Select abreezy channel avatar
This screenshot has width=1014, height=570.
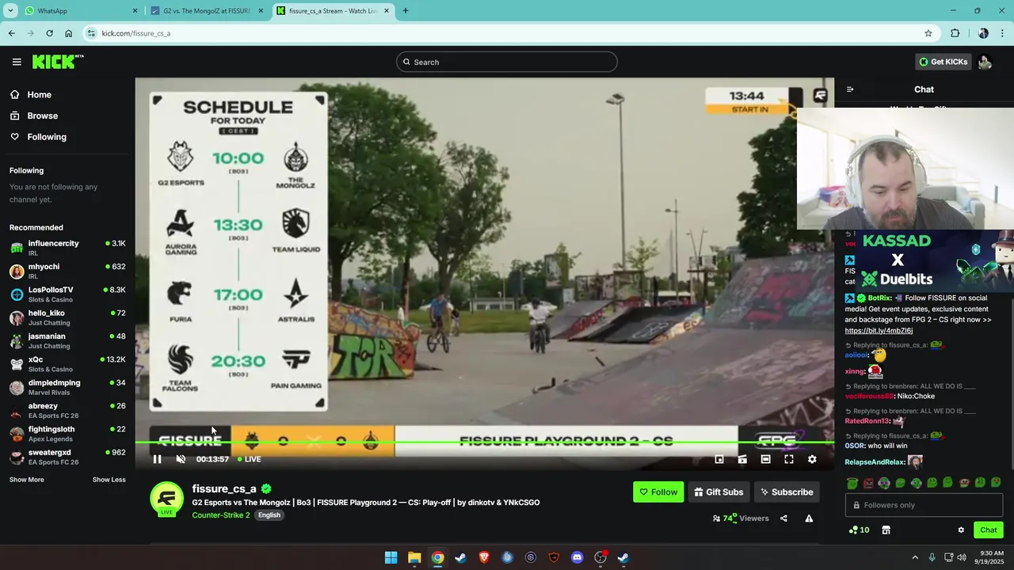tap(17, 411)
